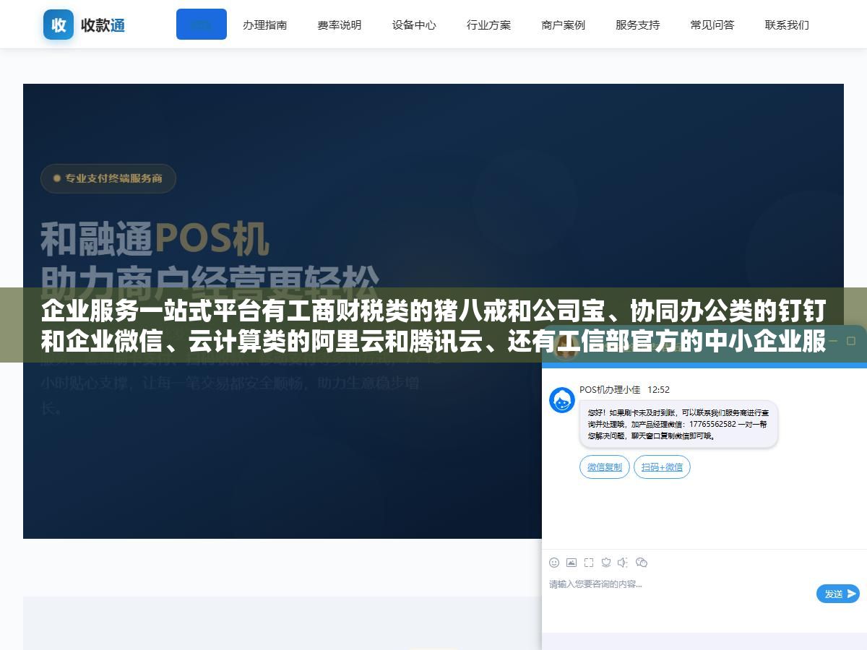Click the service rating icon in chat
The height and width of the screenshot is (650, 867).
click(x=606, y=563)
